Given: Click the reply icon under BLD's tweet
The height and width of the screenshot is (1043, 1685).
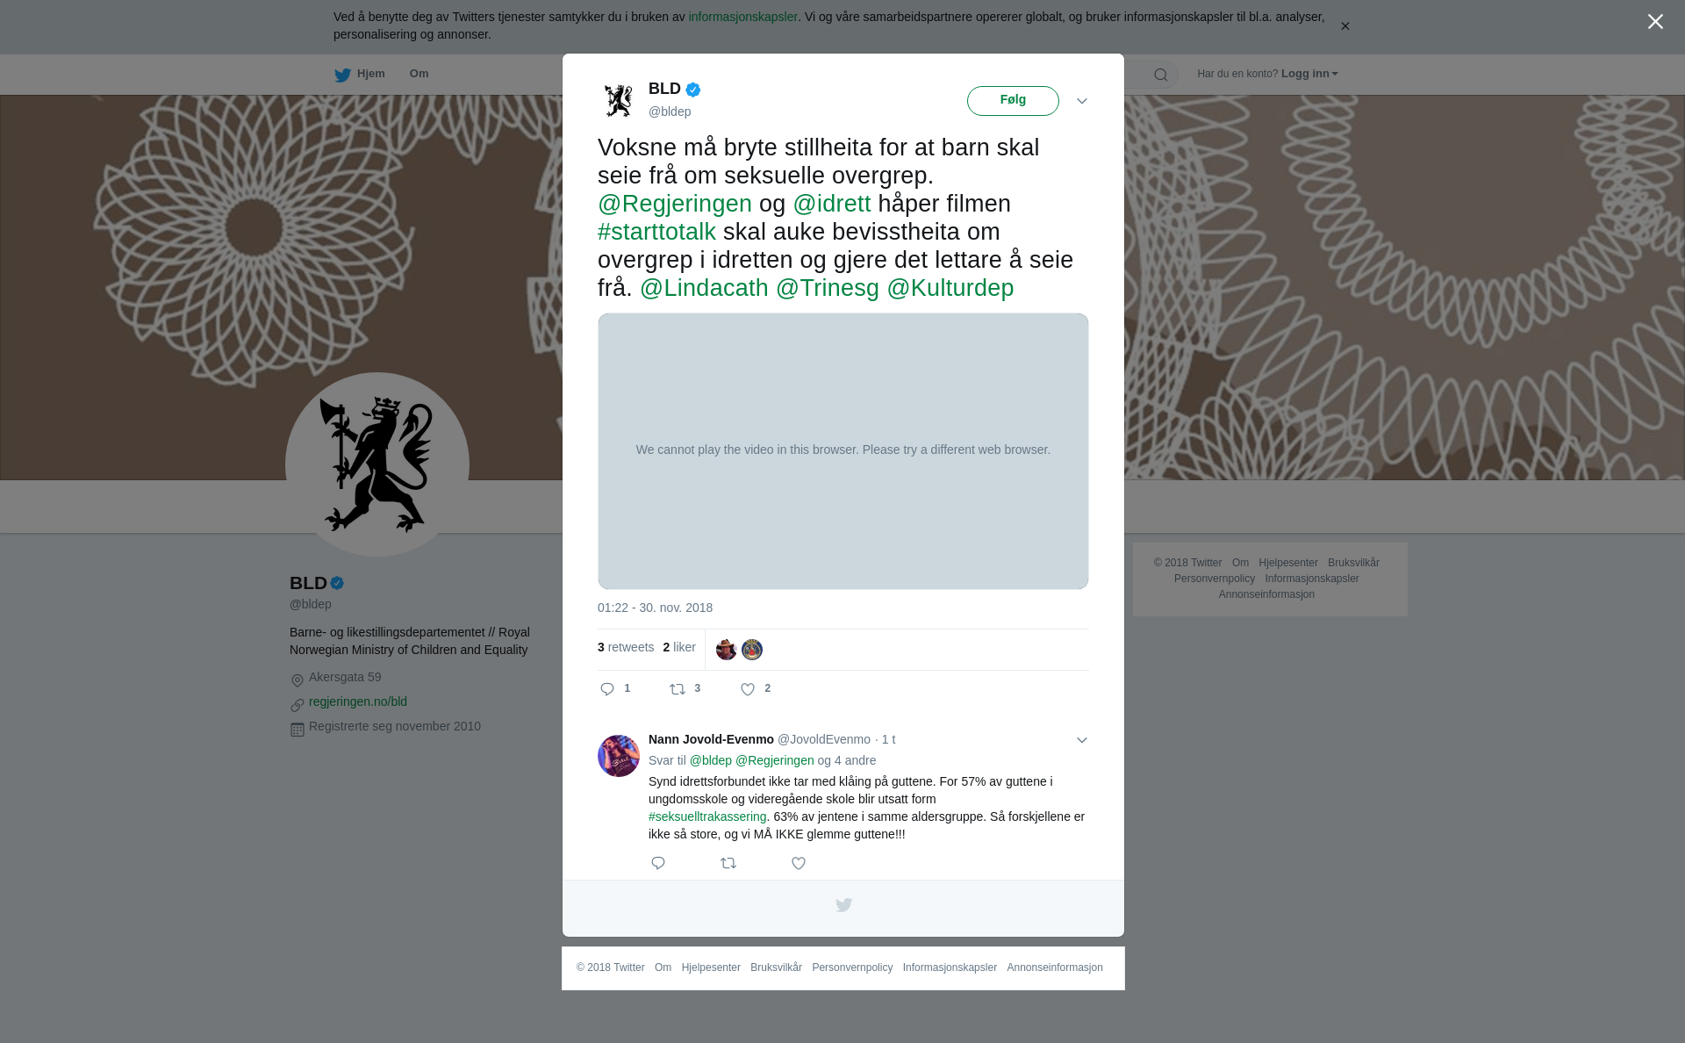Looking at the screenshot, I should point(607,689).
